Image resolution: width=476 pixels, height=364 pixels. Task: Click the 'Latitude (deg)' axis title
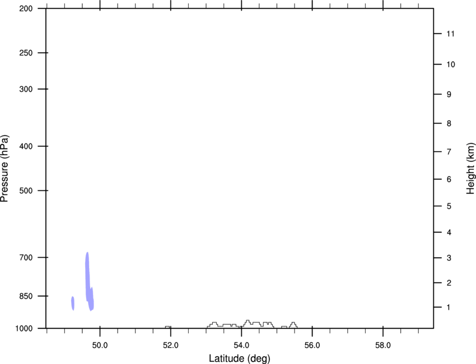click(x=239, y=358)
